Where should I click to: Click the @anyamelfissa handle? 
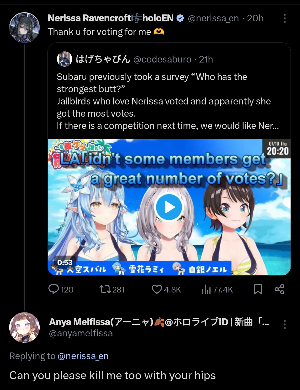tap(81, 333)
